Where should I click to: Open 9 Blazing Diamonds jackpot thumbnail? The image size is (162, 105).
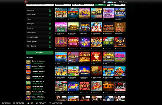[28, 72]
